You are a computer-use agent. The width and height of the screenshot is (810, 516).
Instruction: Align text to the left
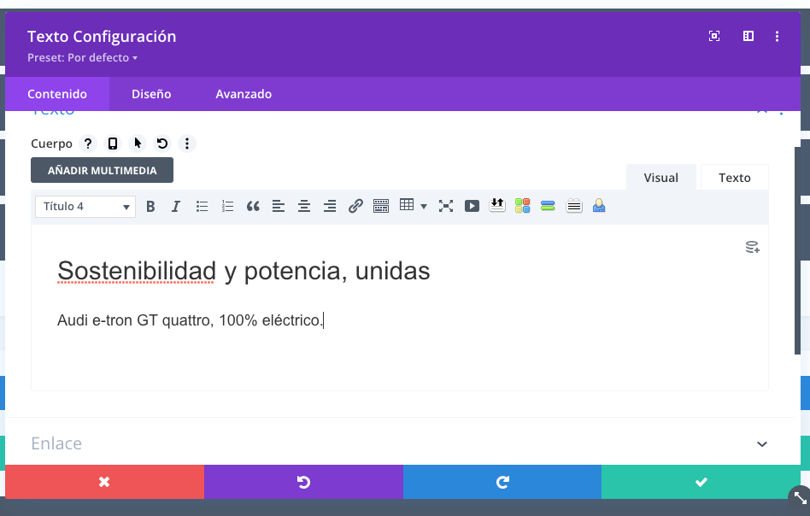279,207
